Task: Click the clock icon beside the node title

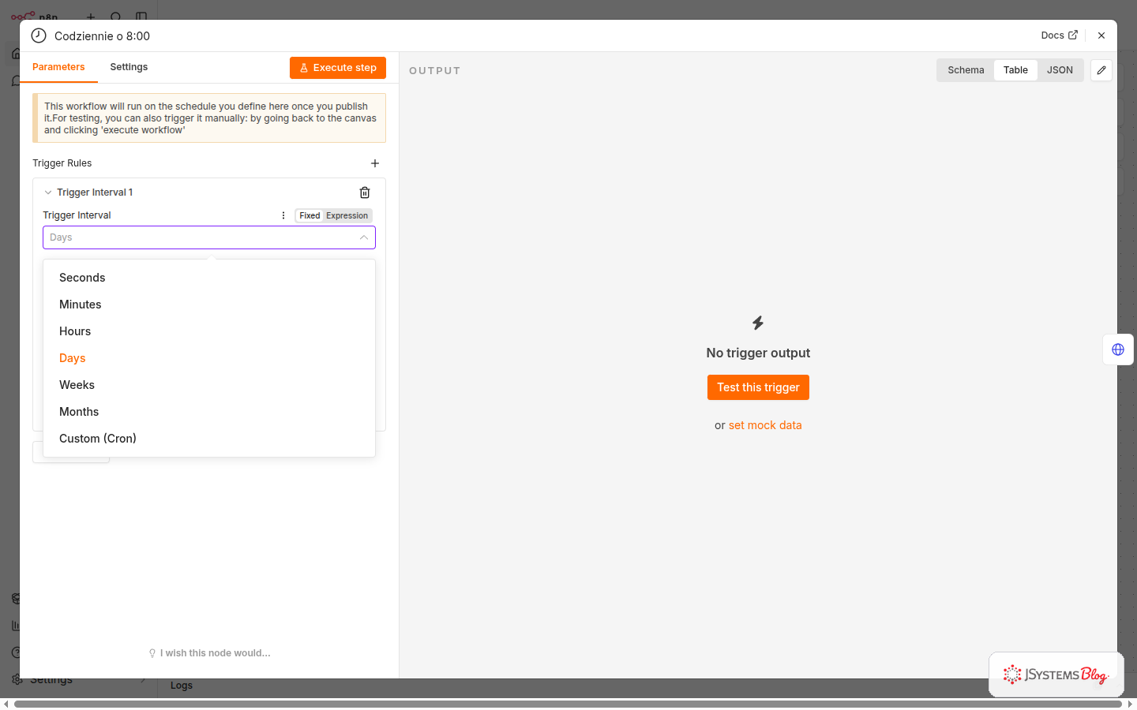Action: click(39, 35)
